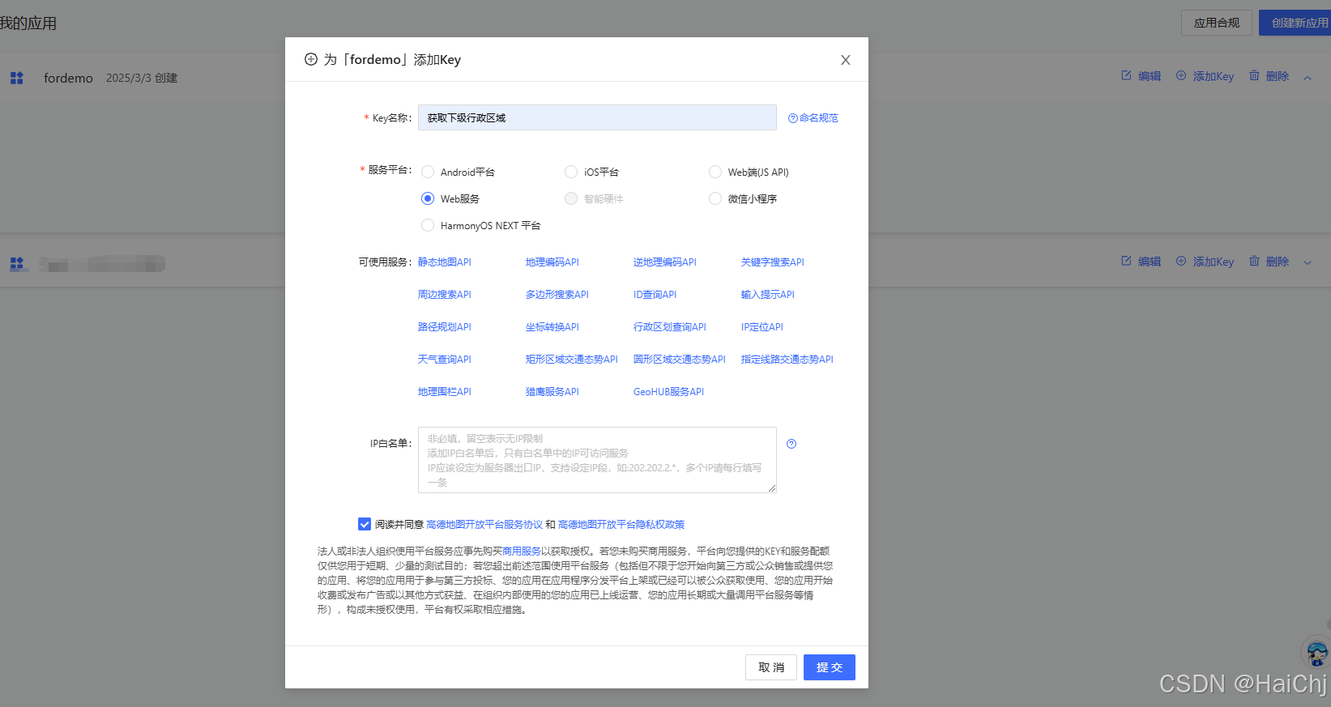Open the 输入提示API link
Screen dimensions: 1331x707
tap(768, 295)
